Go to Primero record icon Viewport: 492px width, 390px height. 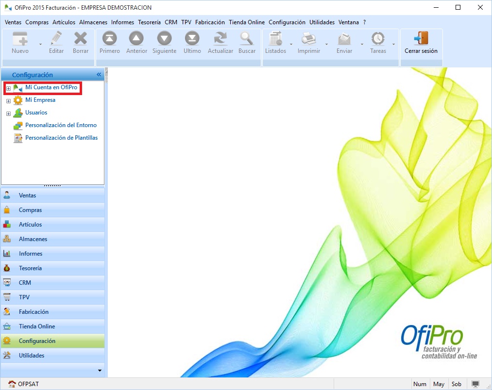[109, 39]
